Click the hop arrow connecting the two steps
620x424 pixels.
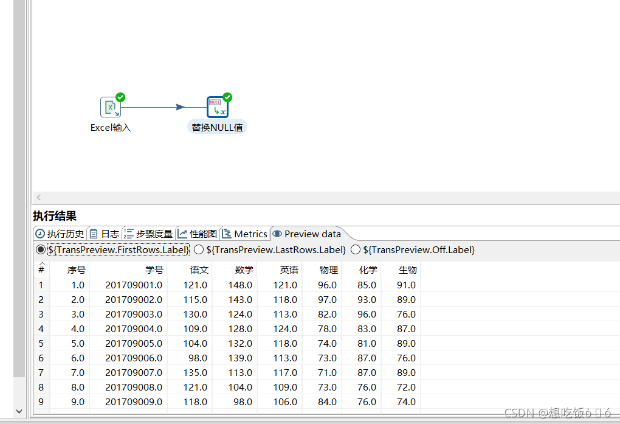click(179, 106)
